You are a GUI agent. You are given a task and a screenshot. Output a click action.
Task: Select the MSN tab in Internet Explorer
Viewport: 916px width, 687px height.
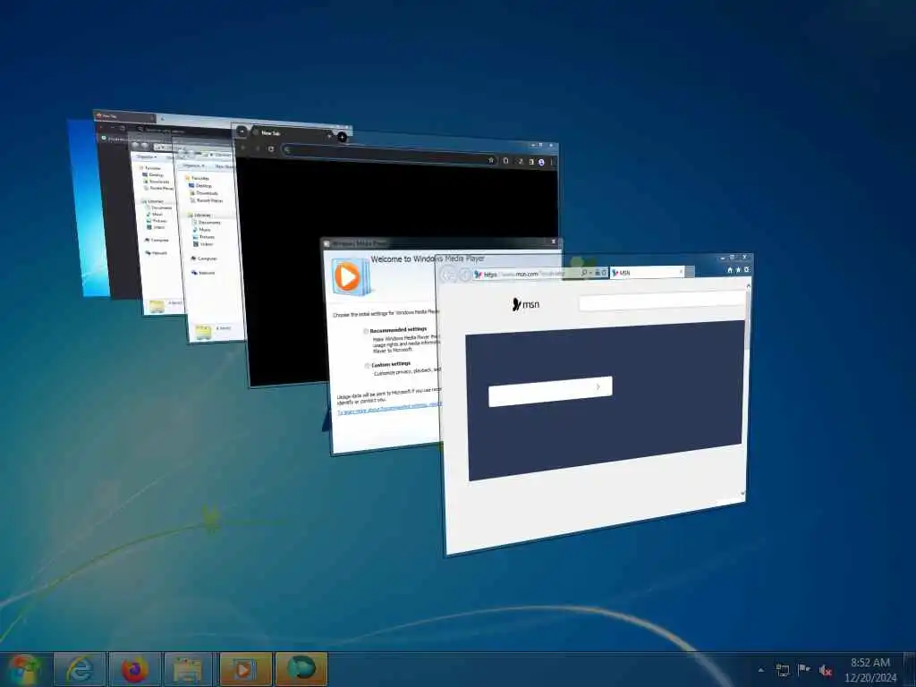[647, 272]
